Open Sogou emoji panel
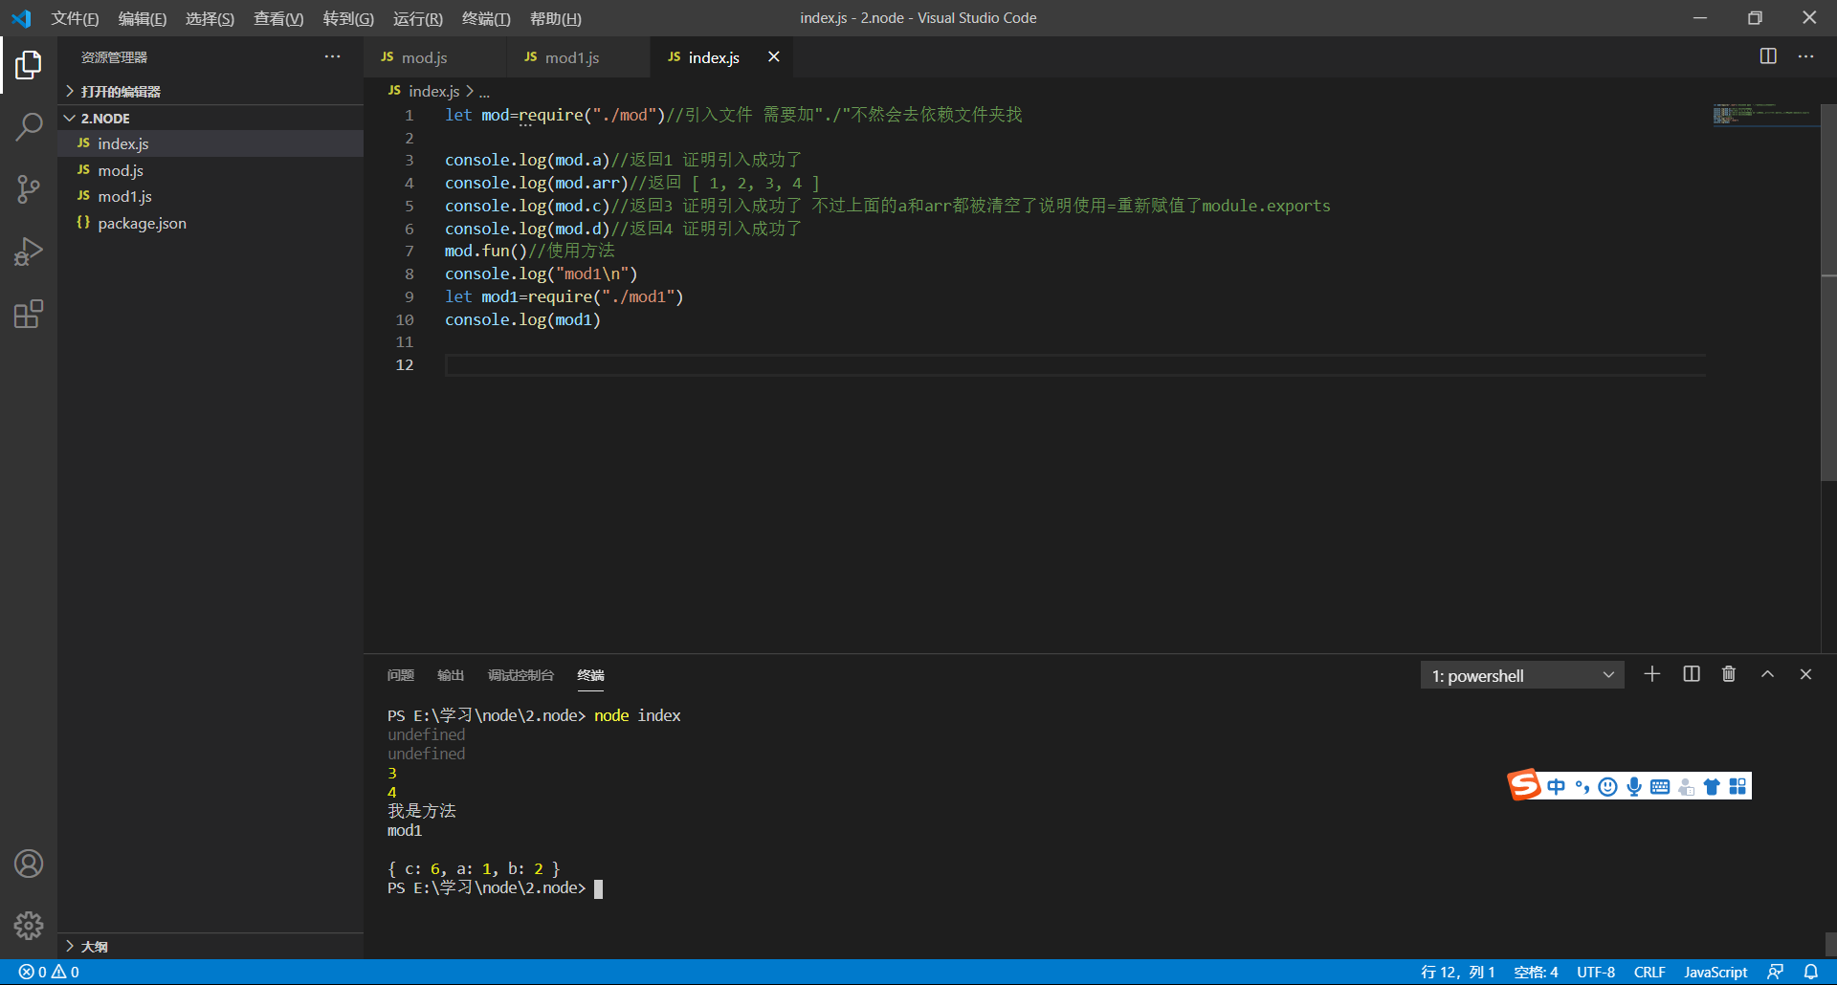The width and height of the screenshot is (1837, 985). (1608, 786)
